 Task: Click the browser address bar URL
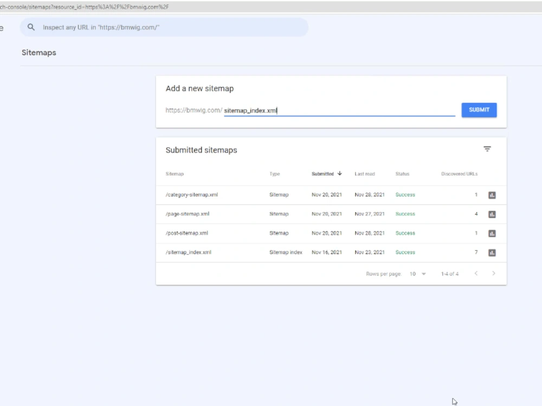[x=85, y=7]
